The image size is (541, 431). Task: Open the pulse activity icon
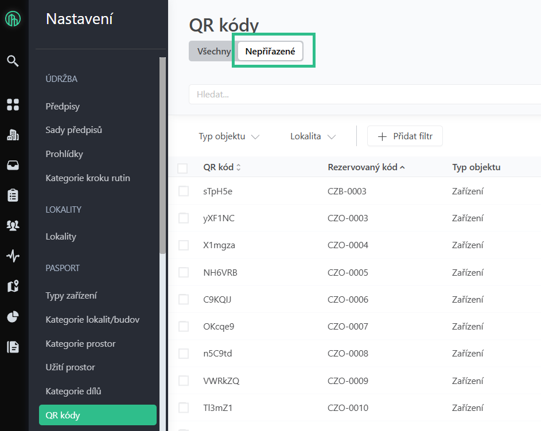coord(13,256)
